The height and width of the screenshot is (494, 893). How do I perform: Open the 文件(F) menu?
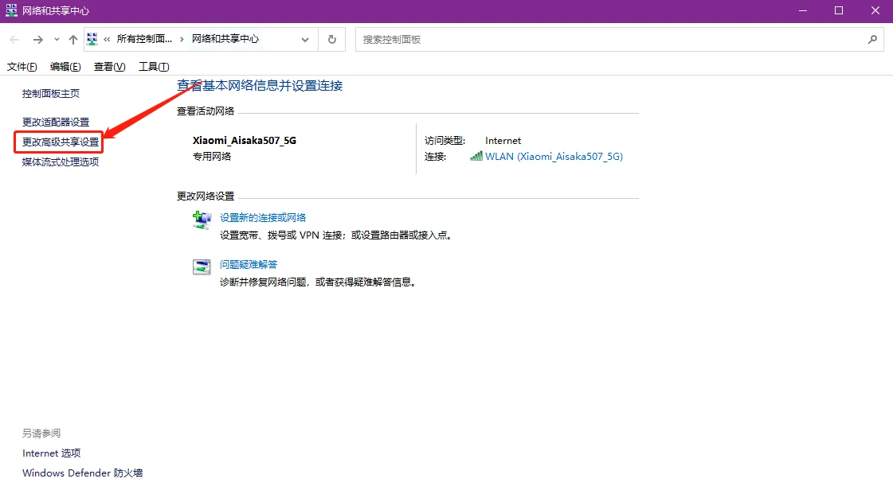click(22, 67)
